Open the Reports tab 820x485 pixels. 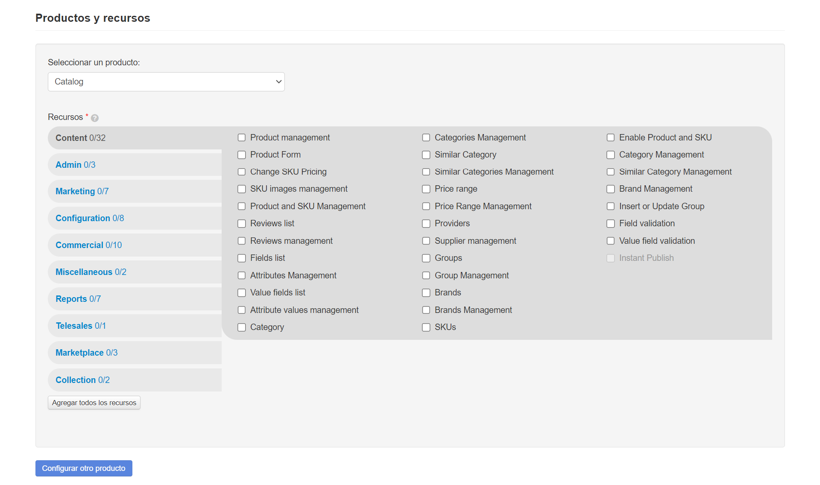[78, 299]
